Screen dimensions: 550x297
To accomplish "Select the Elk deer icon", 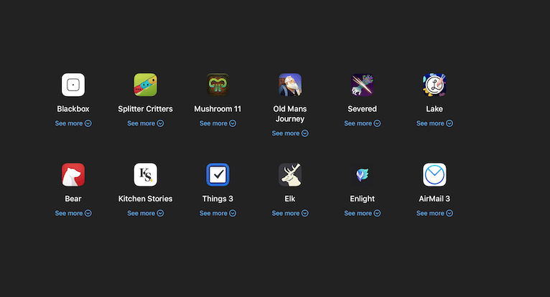I will coord(290,174).
